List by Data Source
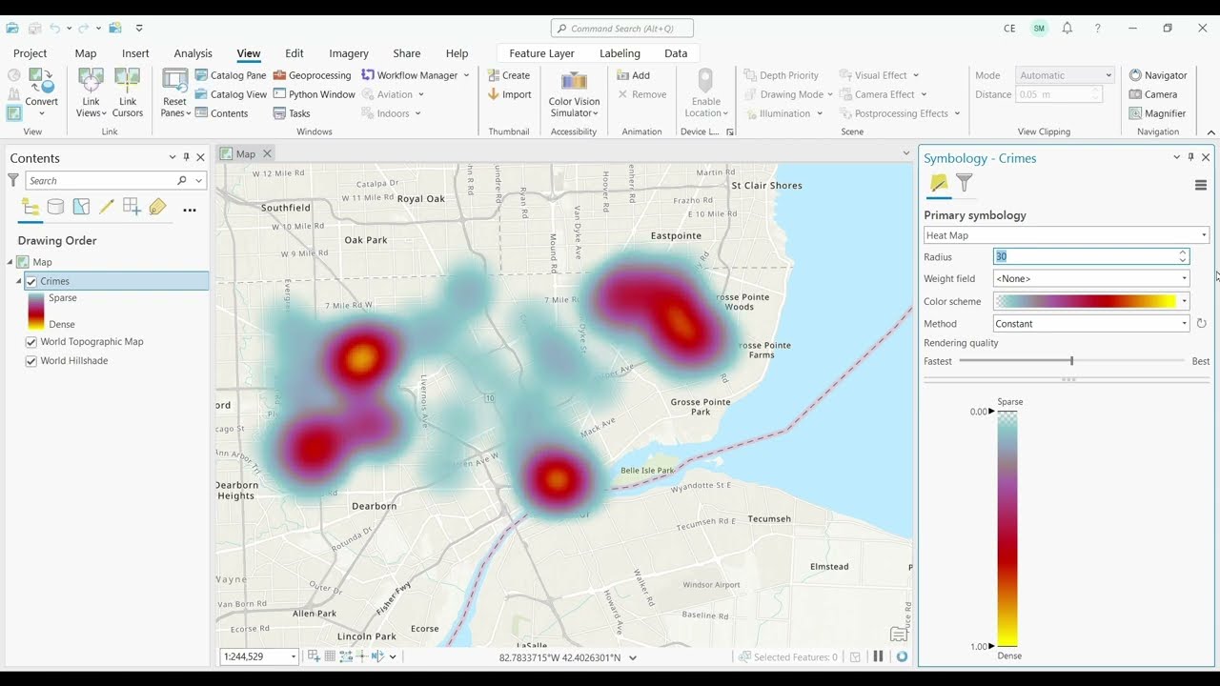The height and width of the screenshot is (686, 1220). tap(55, 208)
